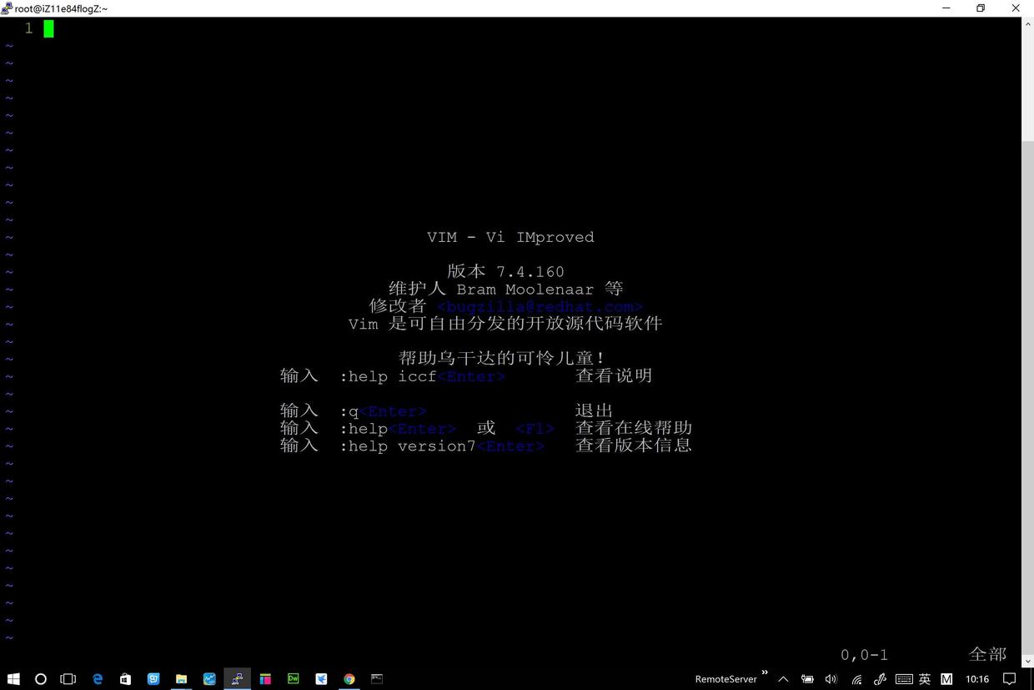Switch input language 英 indicator
This screenshot has width=1034, height=690.
pos(925,679)
